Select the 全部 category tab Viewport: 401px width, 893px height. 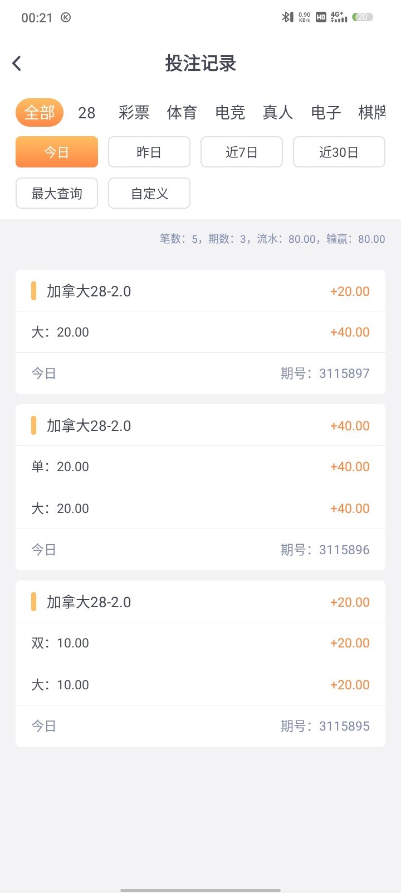40,113
